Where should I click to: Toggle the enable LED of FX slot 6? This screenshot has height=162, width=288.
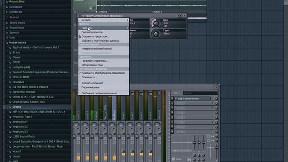point(213,122)
